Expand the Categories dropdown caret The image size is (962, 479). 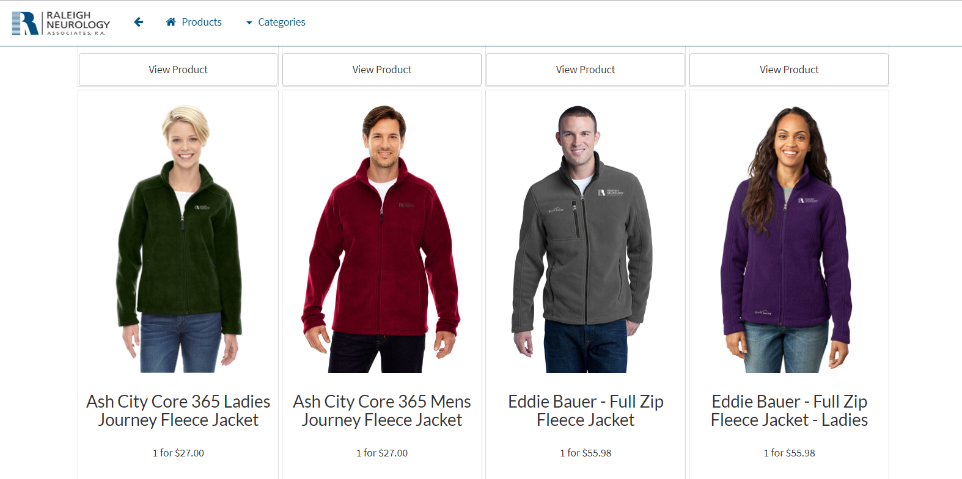249,23
